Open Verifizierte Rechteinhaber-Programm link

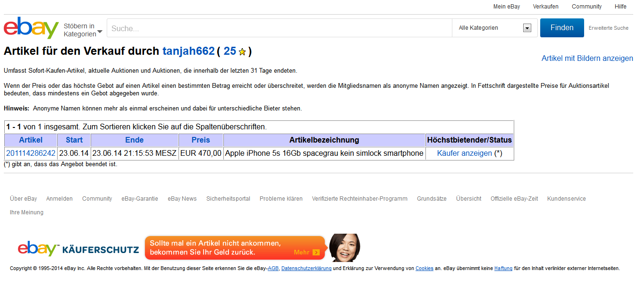point(360,199)
